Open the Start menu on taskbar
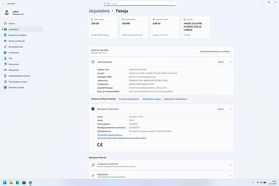 pyautogui.click(x=5, y=183)
